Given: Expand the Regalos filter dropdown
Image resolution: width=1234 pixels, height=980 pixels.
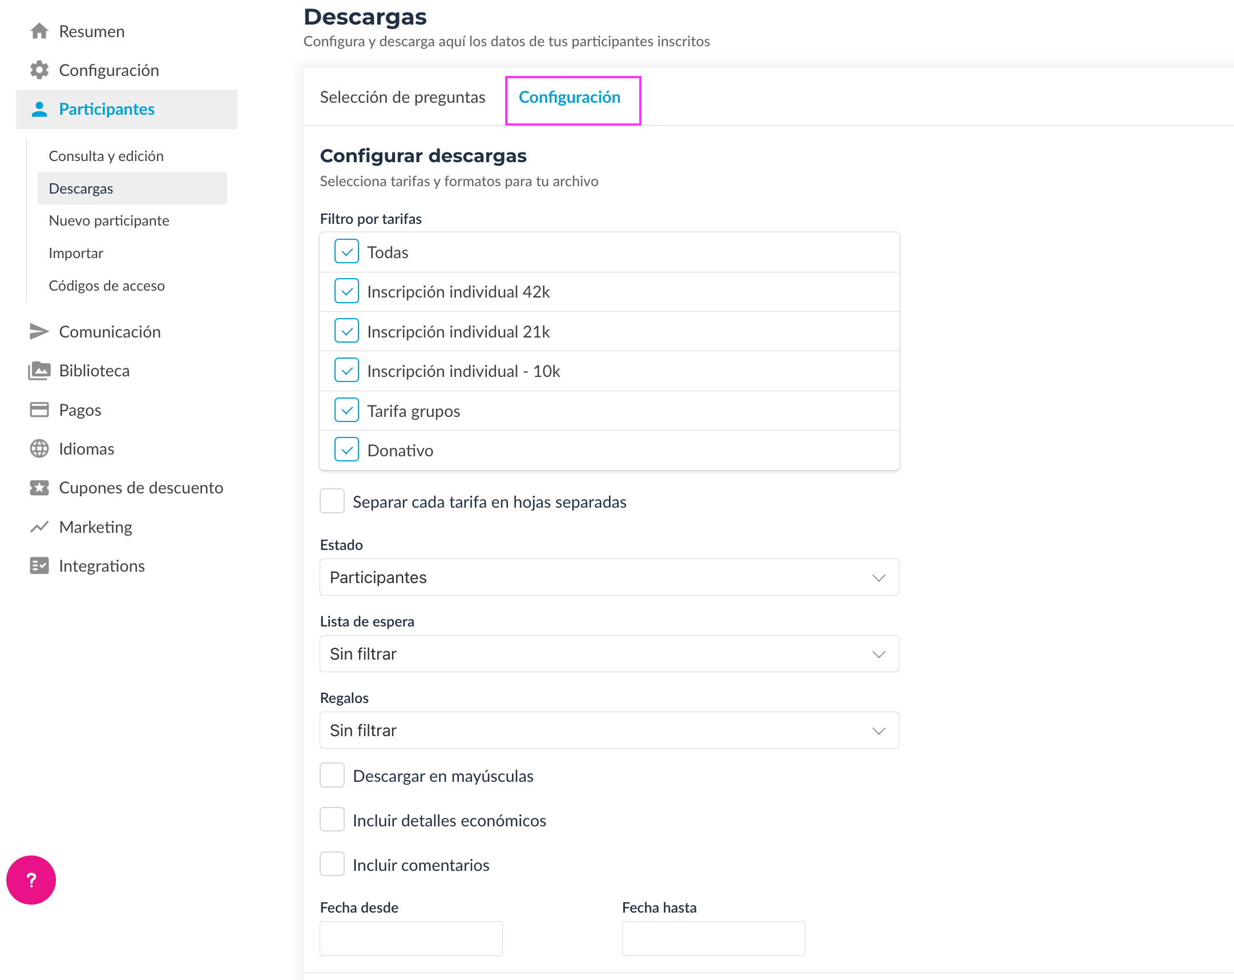Looking at the screenshot, I should [x=609, y=730].
